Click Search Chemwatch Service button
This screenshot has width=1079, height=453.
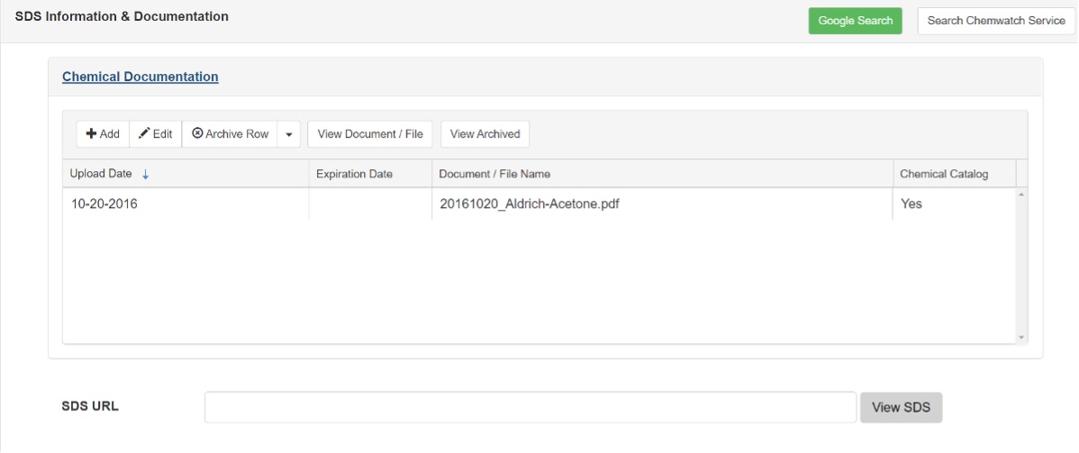(996, 21)
